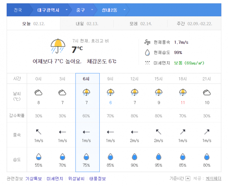Click the rain umbrella icon for 9시
228x186 pixels.
coord(110,92)
